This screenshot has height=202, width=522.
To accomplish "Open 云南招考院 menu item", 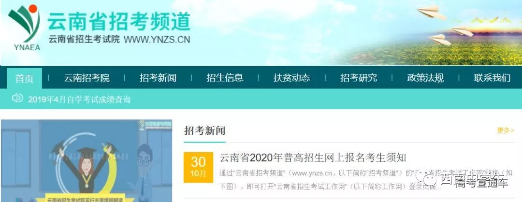I will (x=87, y=78).
